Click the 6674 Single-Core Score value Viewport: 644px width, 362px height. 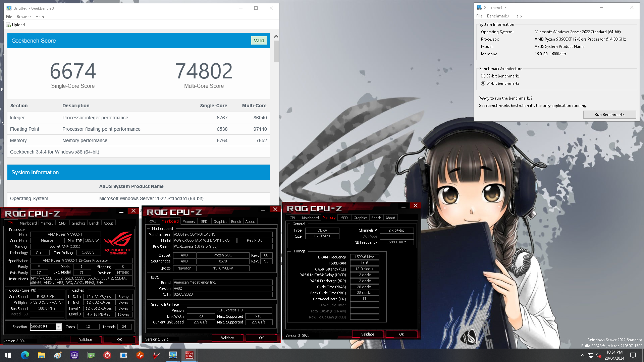(x=73, y=71)
